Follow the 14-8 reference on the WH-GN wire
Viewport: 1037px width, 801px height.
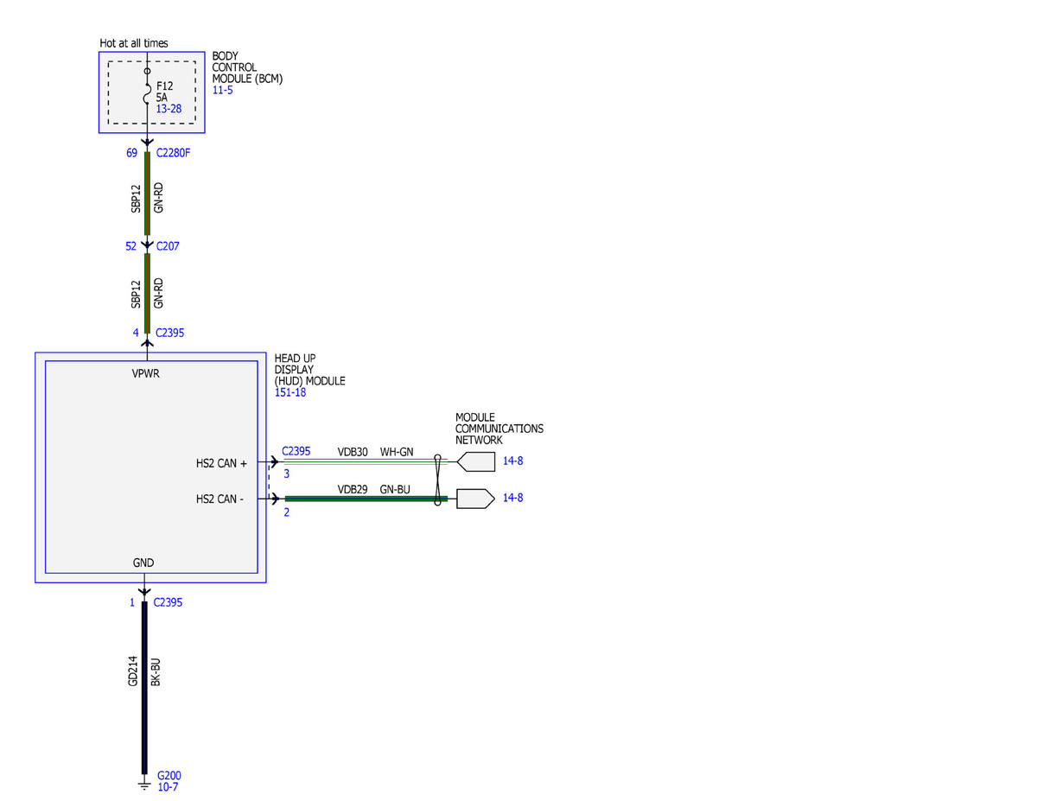click(x=512, y=461)
